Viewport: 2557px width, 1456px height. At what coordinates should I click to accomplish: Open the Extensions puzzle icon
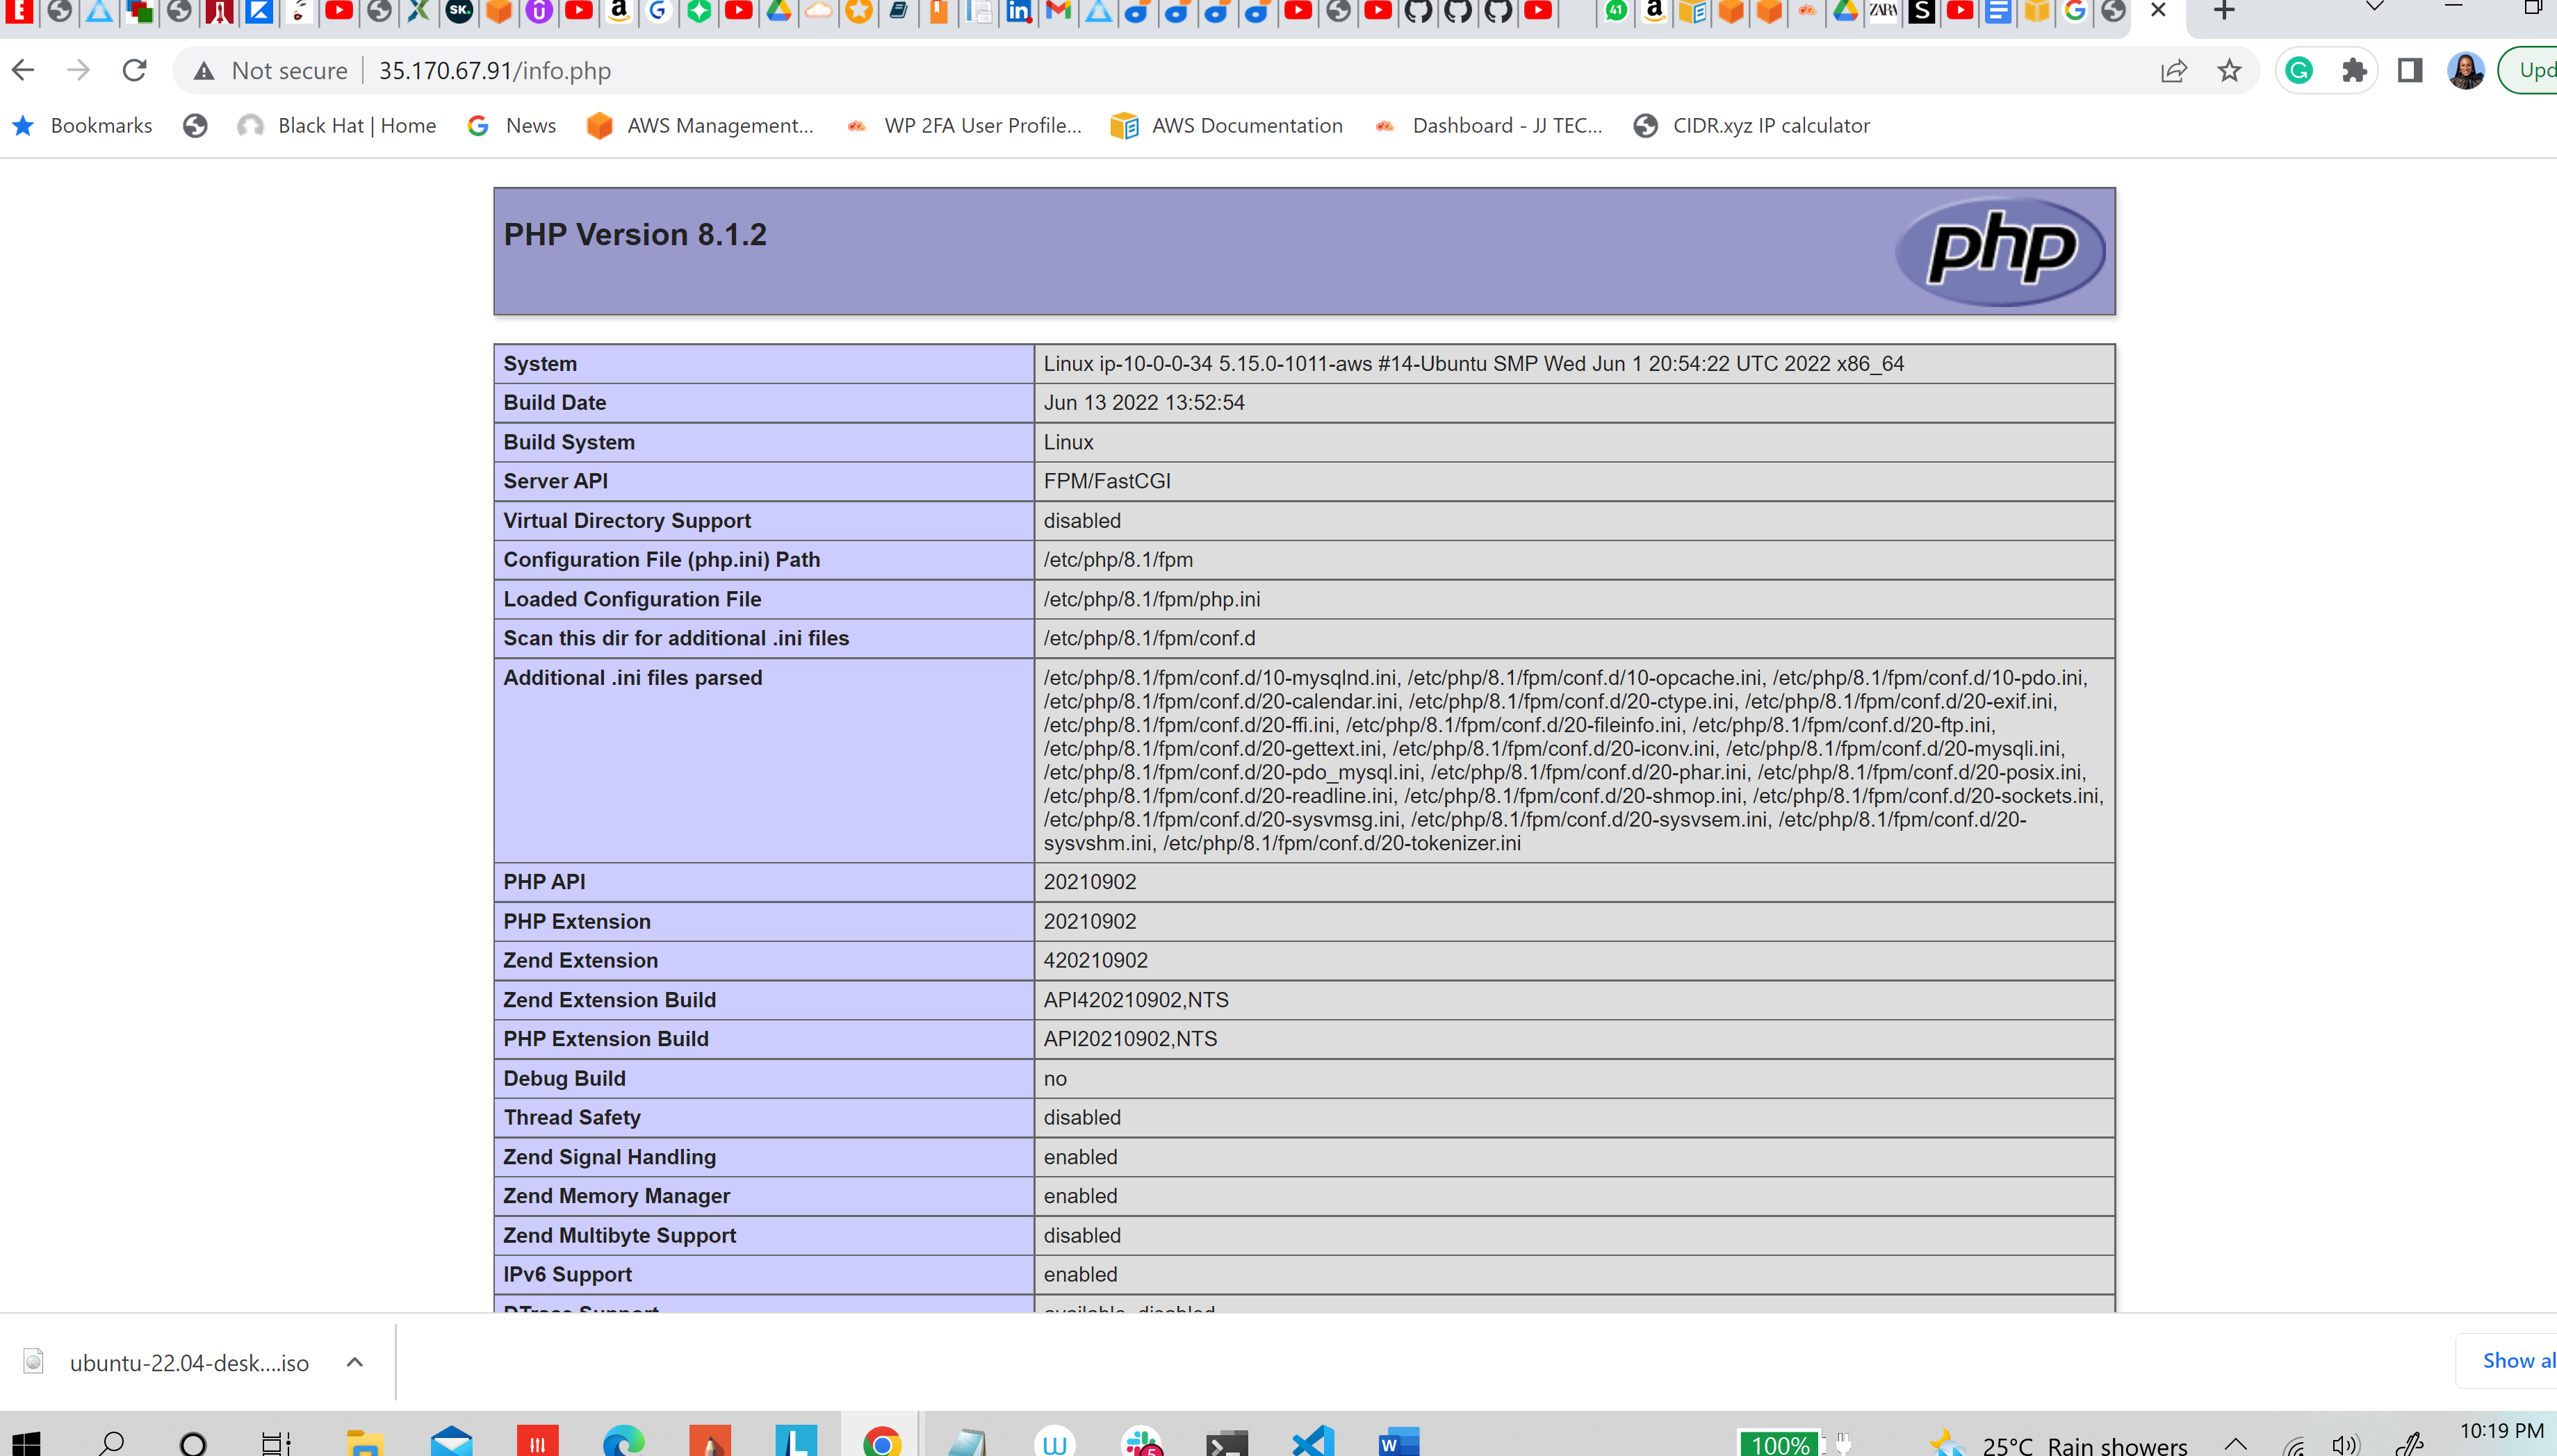pos(2354,70)
